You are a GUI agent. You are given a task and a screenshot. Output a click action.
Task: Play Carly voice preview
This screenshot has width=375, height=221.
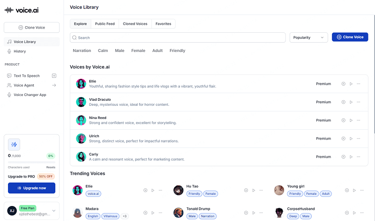[x=351, y=157]
